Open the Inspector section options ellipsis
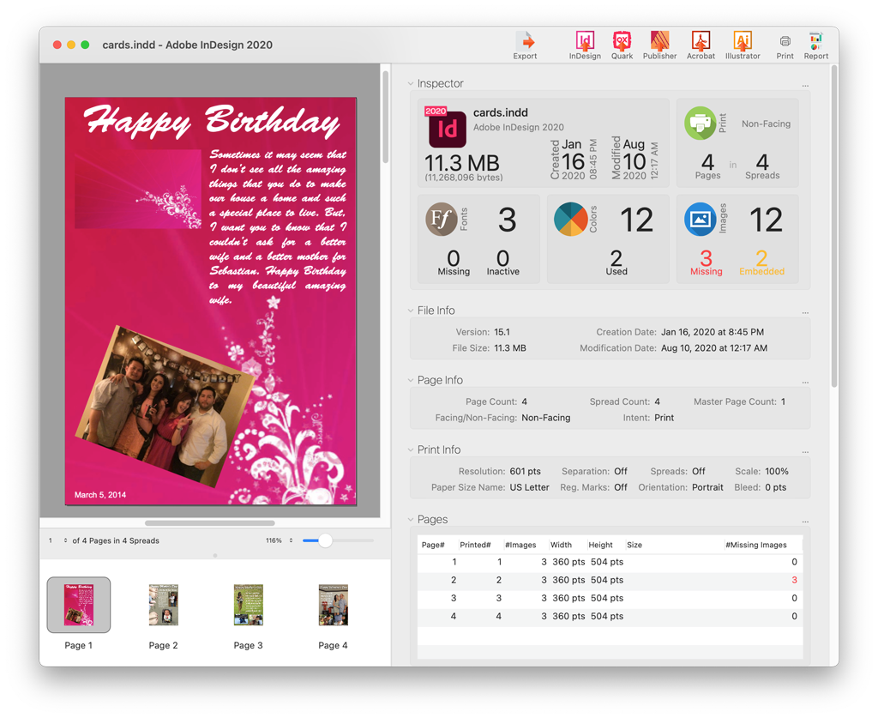This screenshot has height=718, width=878. [805, 86]
